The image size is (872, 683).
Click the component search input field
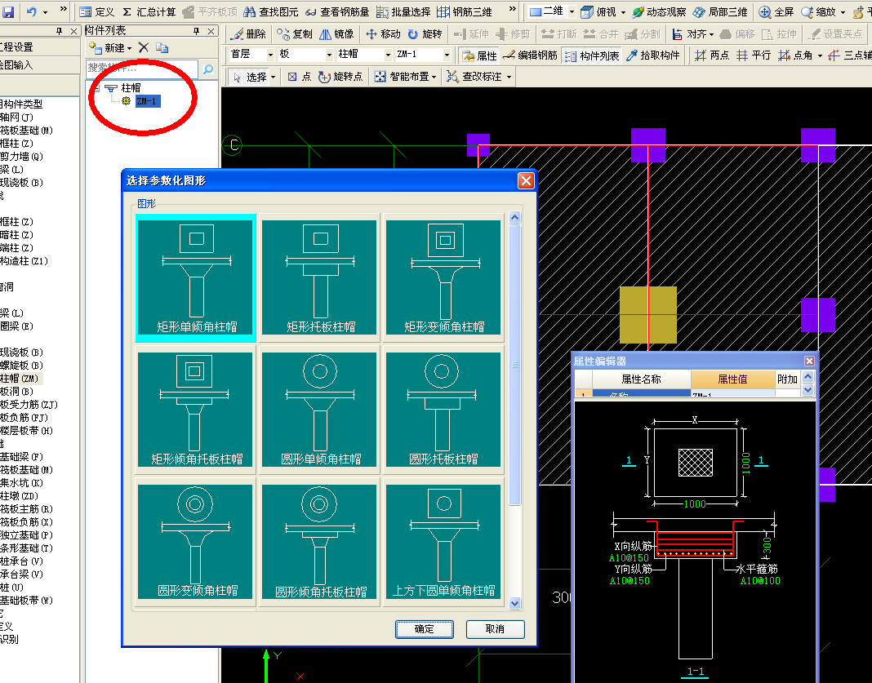click(142, 69)
